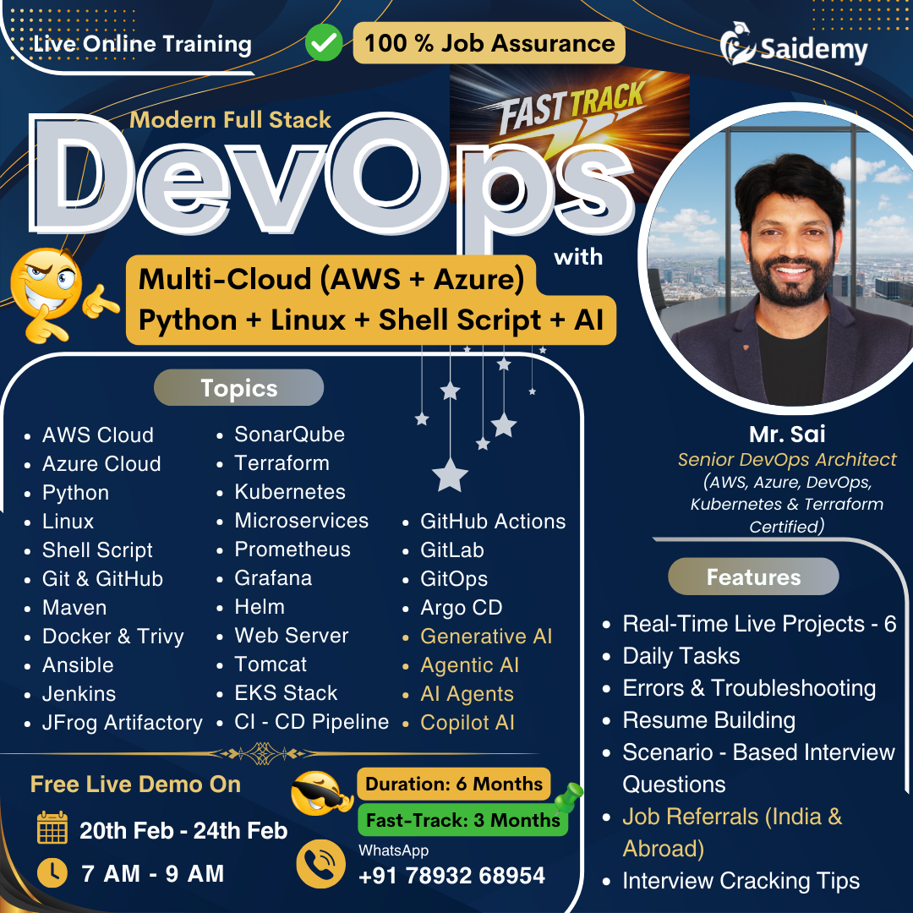Click the Argo CD topic

(x=462, y=607)
